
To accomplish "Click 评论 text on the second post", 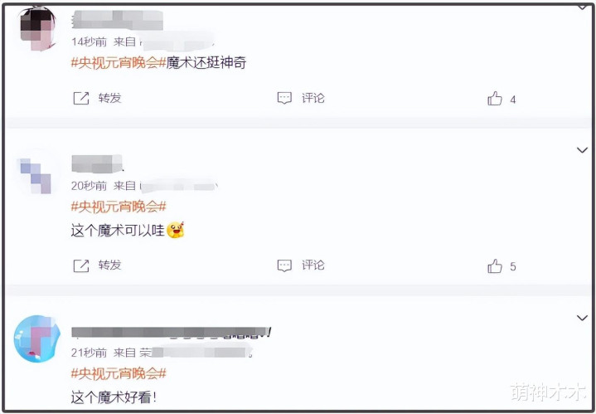I will tap(313, 265).
